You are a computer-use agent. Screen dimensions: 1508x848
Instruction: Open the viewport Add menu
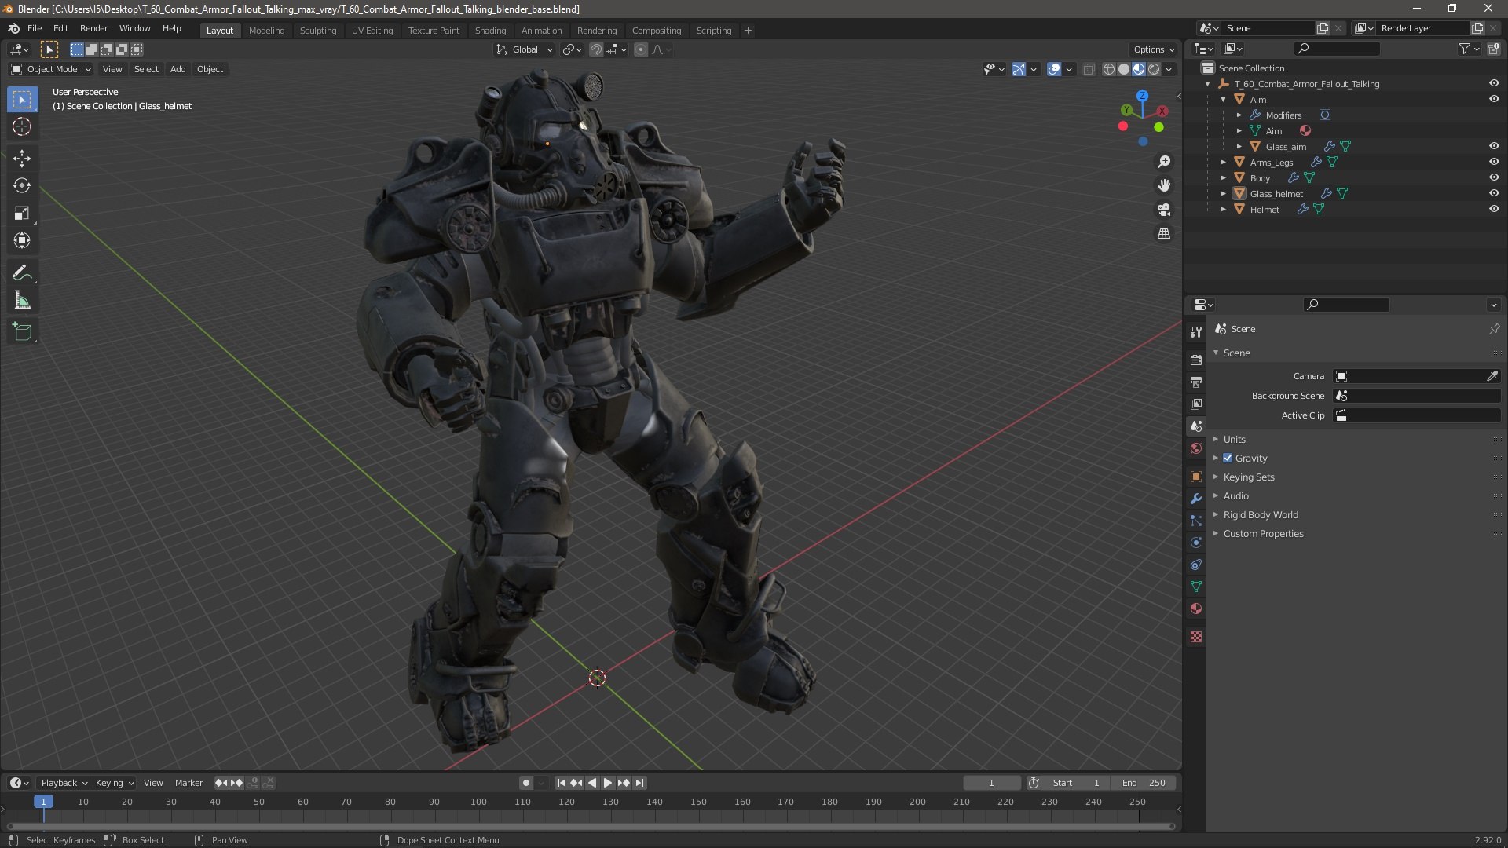point(178,69)
